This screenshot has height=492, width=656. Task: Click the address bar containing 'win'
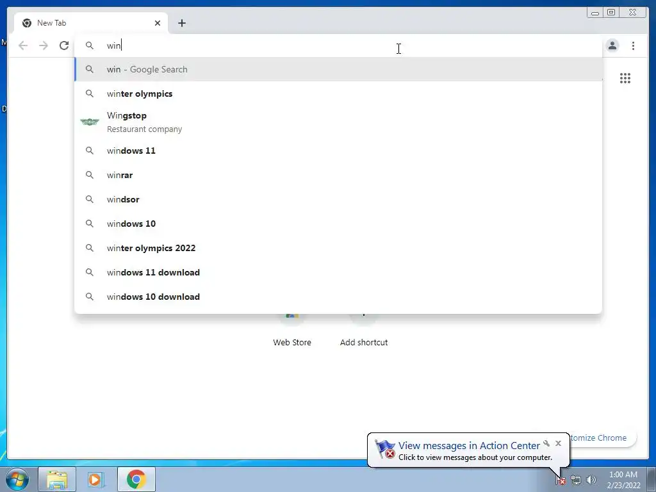(x=338, y=45)
